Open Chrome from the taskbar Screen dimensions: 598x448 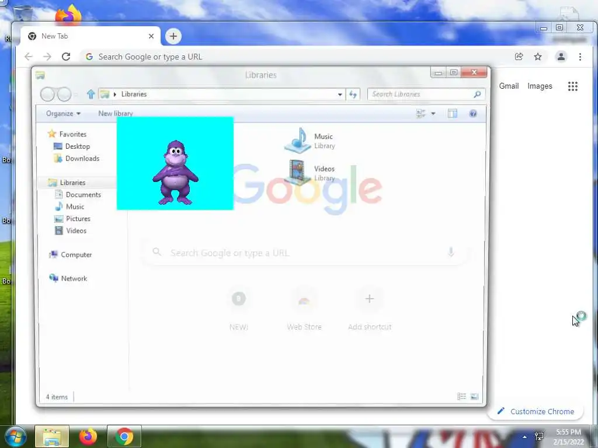click(x=124, y=436)
